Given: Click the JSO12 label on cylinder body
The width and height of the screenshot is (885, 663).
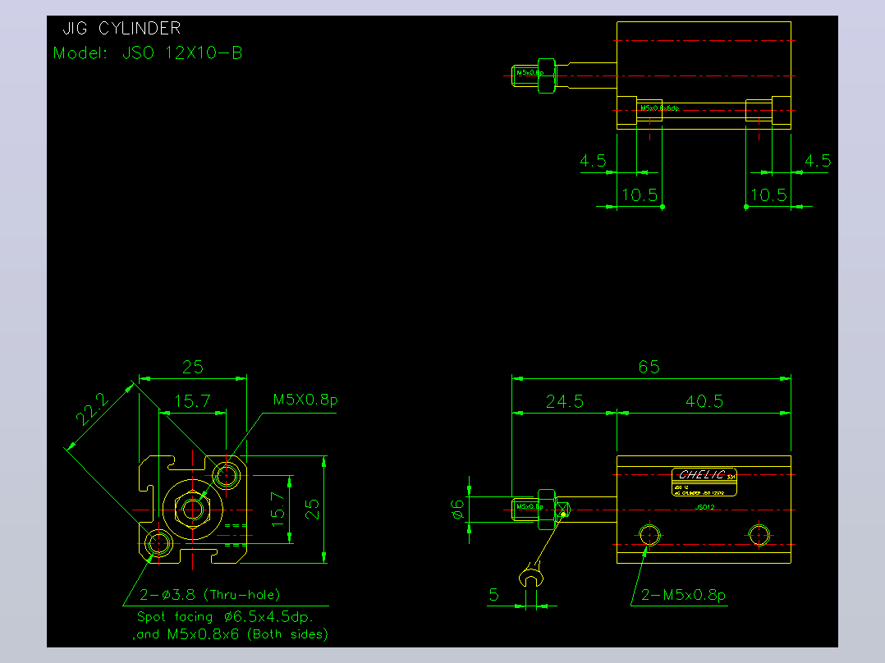Looking at the screenshot, I should pos(704,507).
